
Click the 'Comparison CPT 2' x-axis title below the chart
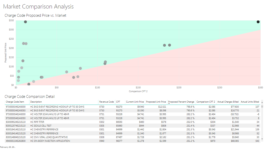(x=138, y=91)
